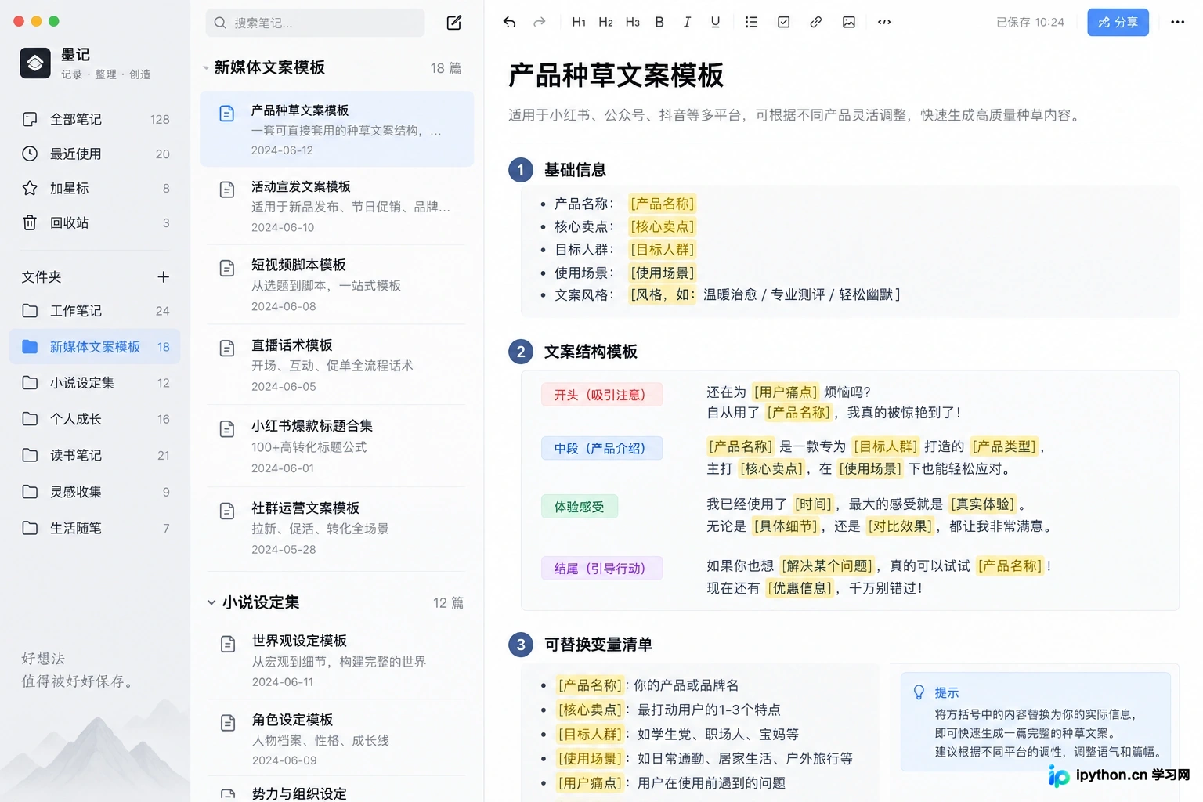Apply H2 heading format

click(605, 22)
